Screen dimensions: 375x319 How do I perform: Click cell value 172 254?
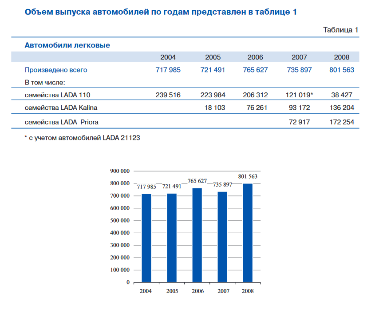[342, 122]
